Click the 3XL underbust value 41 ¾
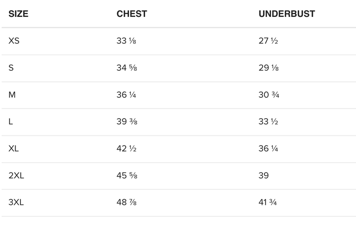This screenshot has width=356, height=229. tap(268, 202)
